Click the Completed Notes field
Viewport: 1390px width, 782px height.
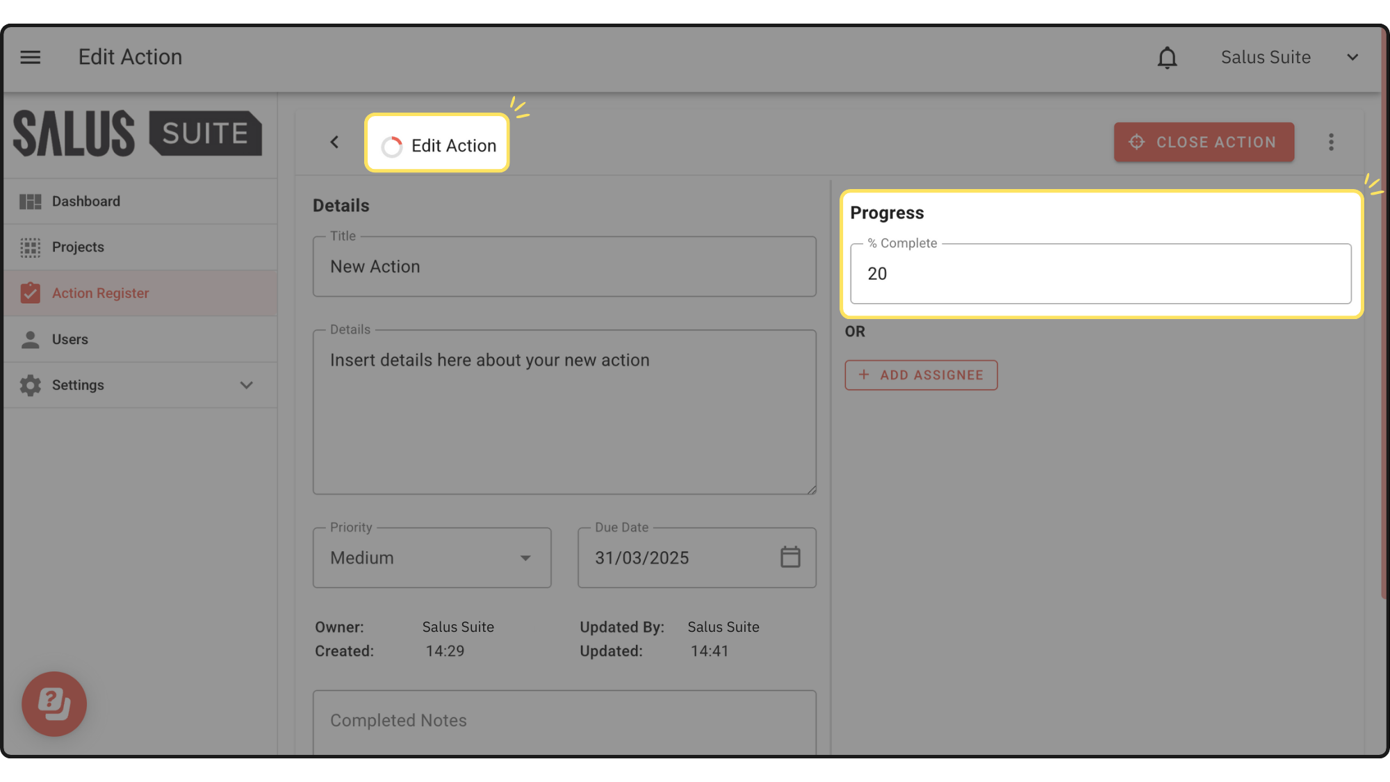point(564,721)
